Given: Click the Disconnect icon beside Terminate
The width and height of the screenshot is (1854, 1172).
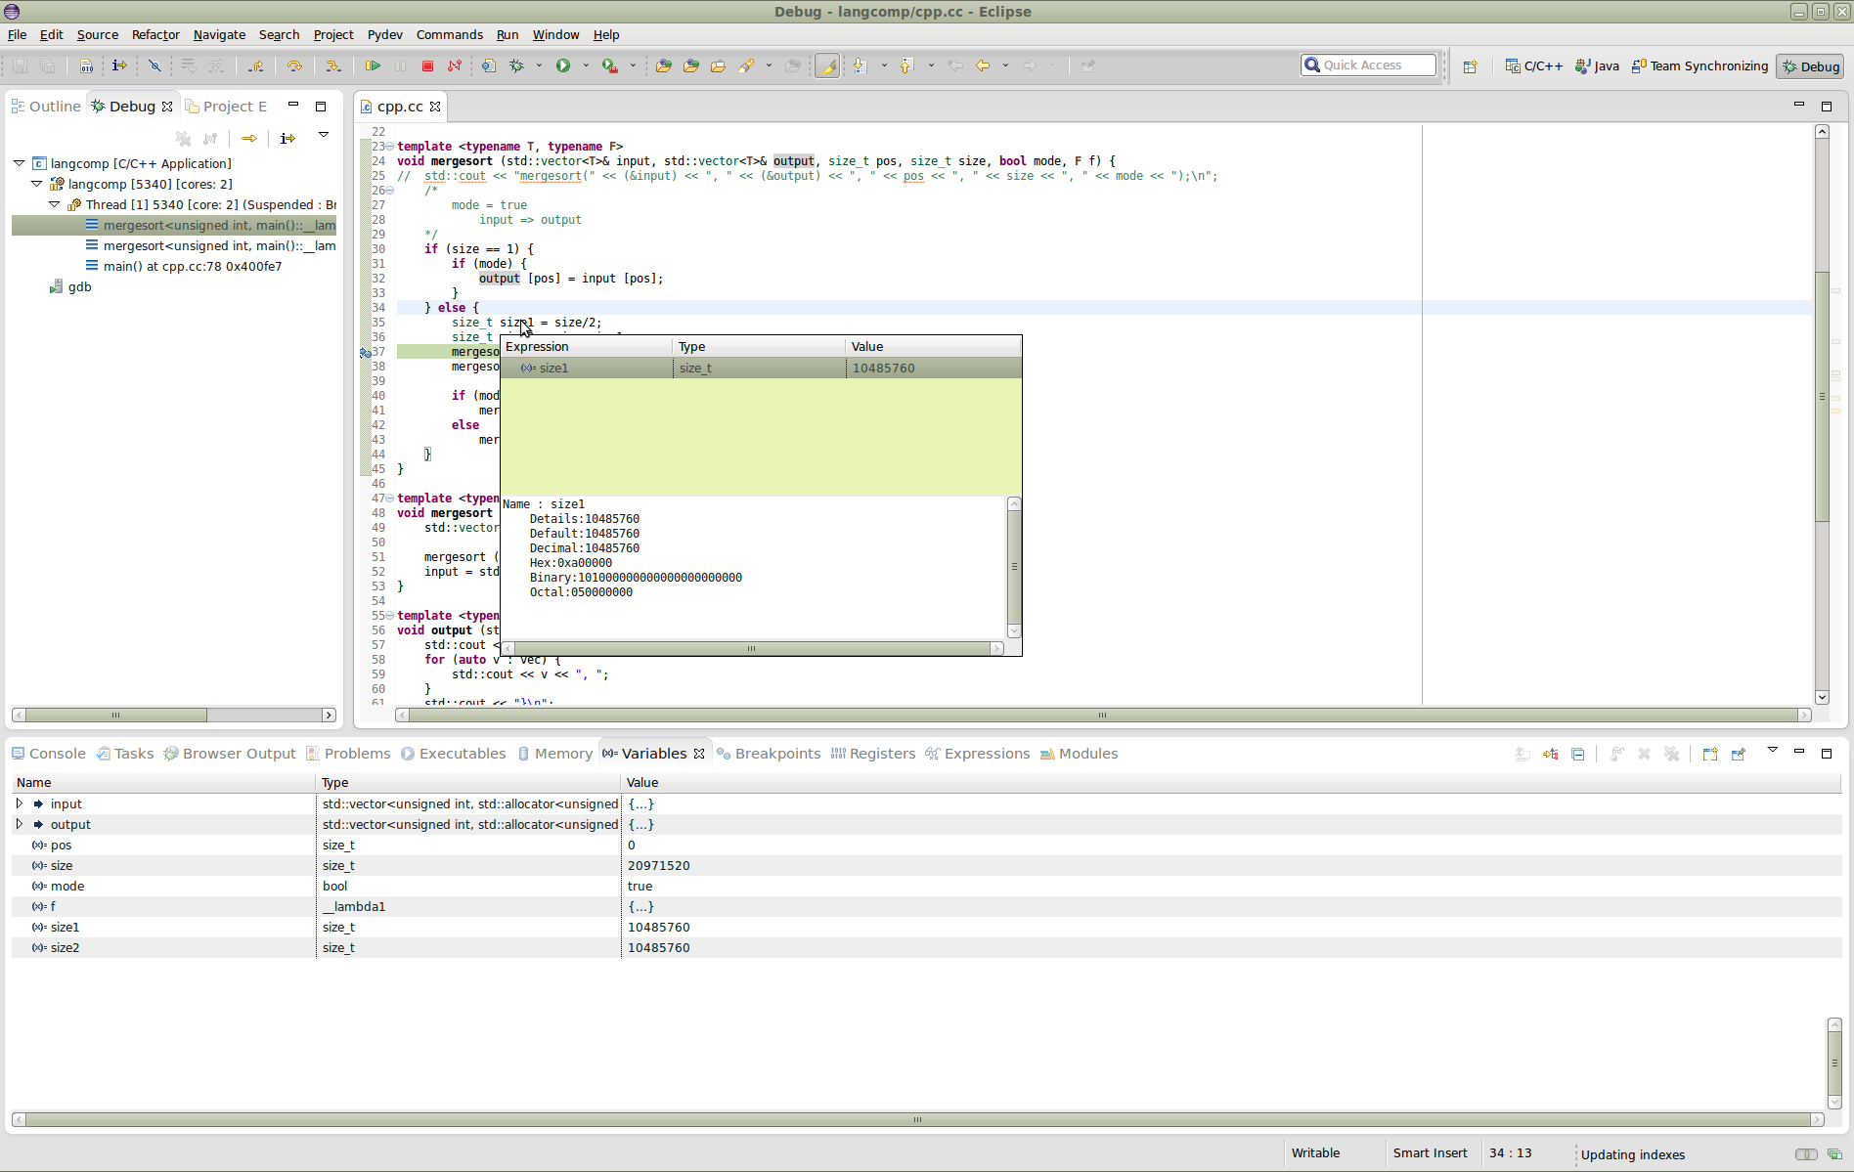Looking at the screenshot, I should click(455, 65).
